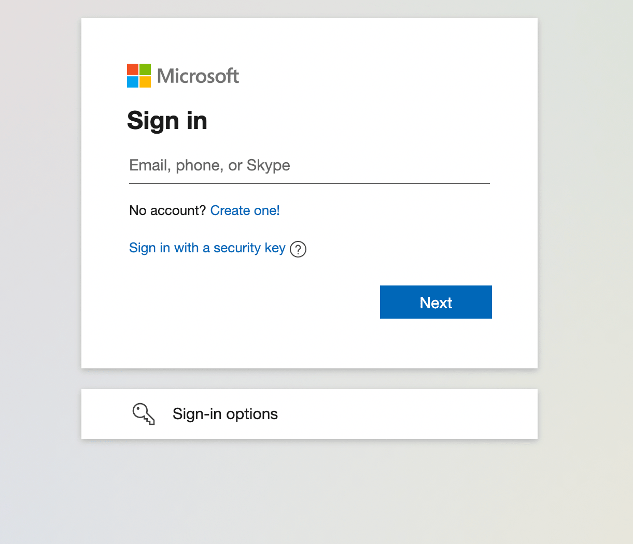Screen dimensions: 633x544
Task: Click the Sign in heading
Action: [x=167, y=121]
